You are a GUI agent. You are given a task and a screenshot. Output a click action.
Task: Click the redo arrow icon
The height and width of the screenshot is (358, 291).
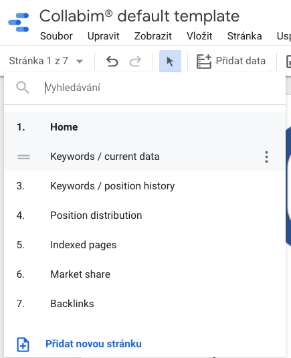tap(135, 62)
